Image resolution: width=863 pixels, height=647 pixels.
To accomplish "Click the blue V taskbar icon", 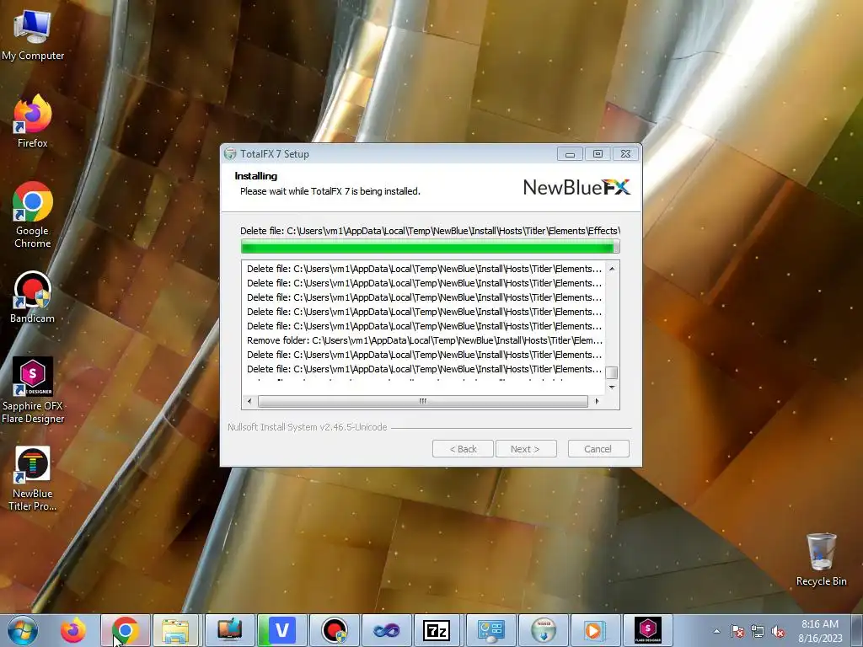I will point(281,630).
